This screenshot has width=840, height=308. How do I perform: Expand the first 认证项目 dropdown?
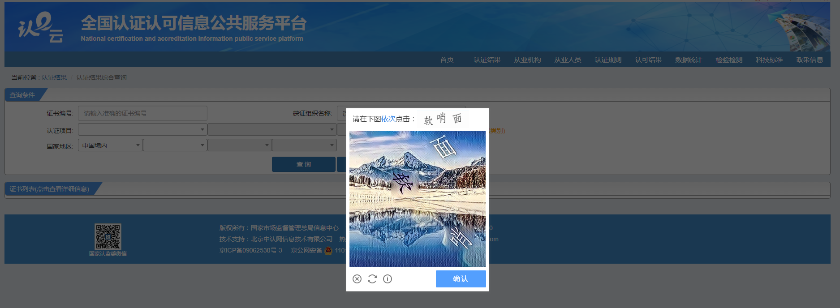(x=142, y=129)
